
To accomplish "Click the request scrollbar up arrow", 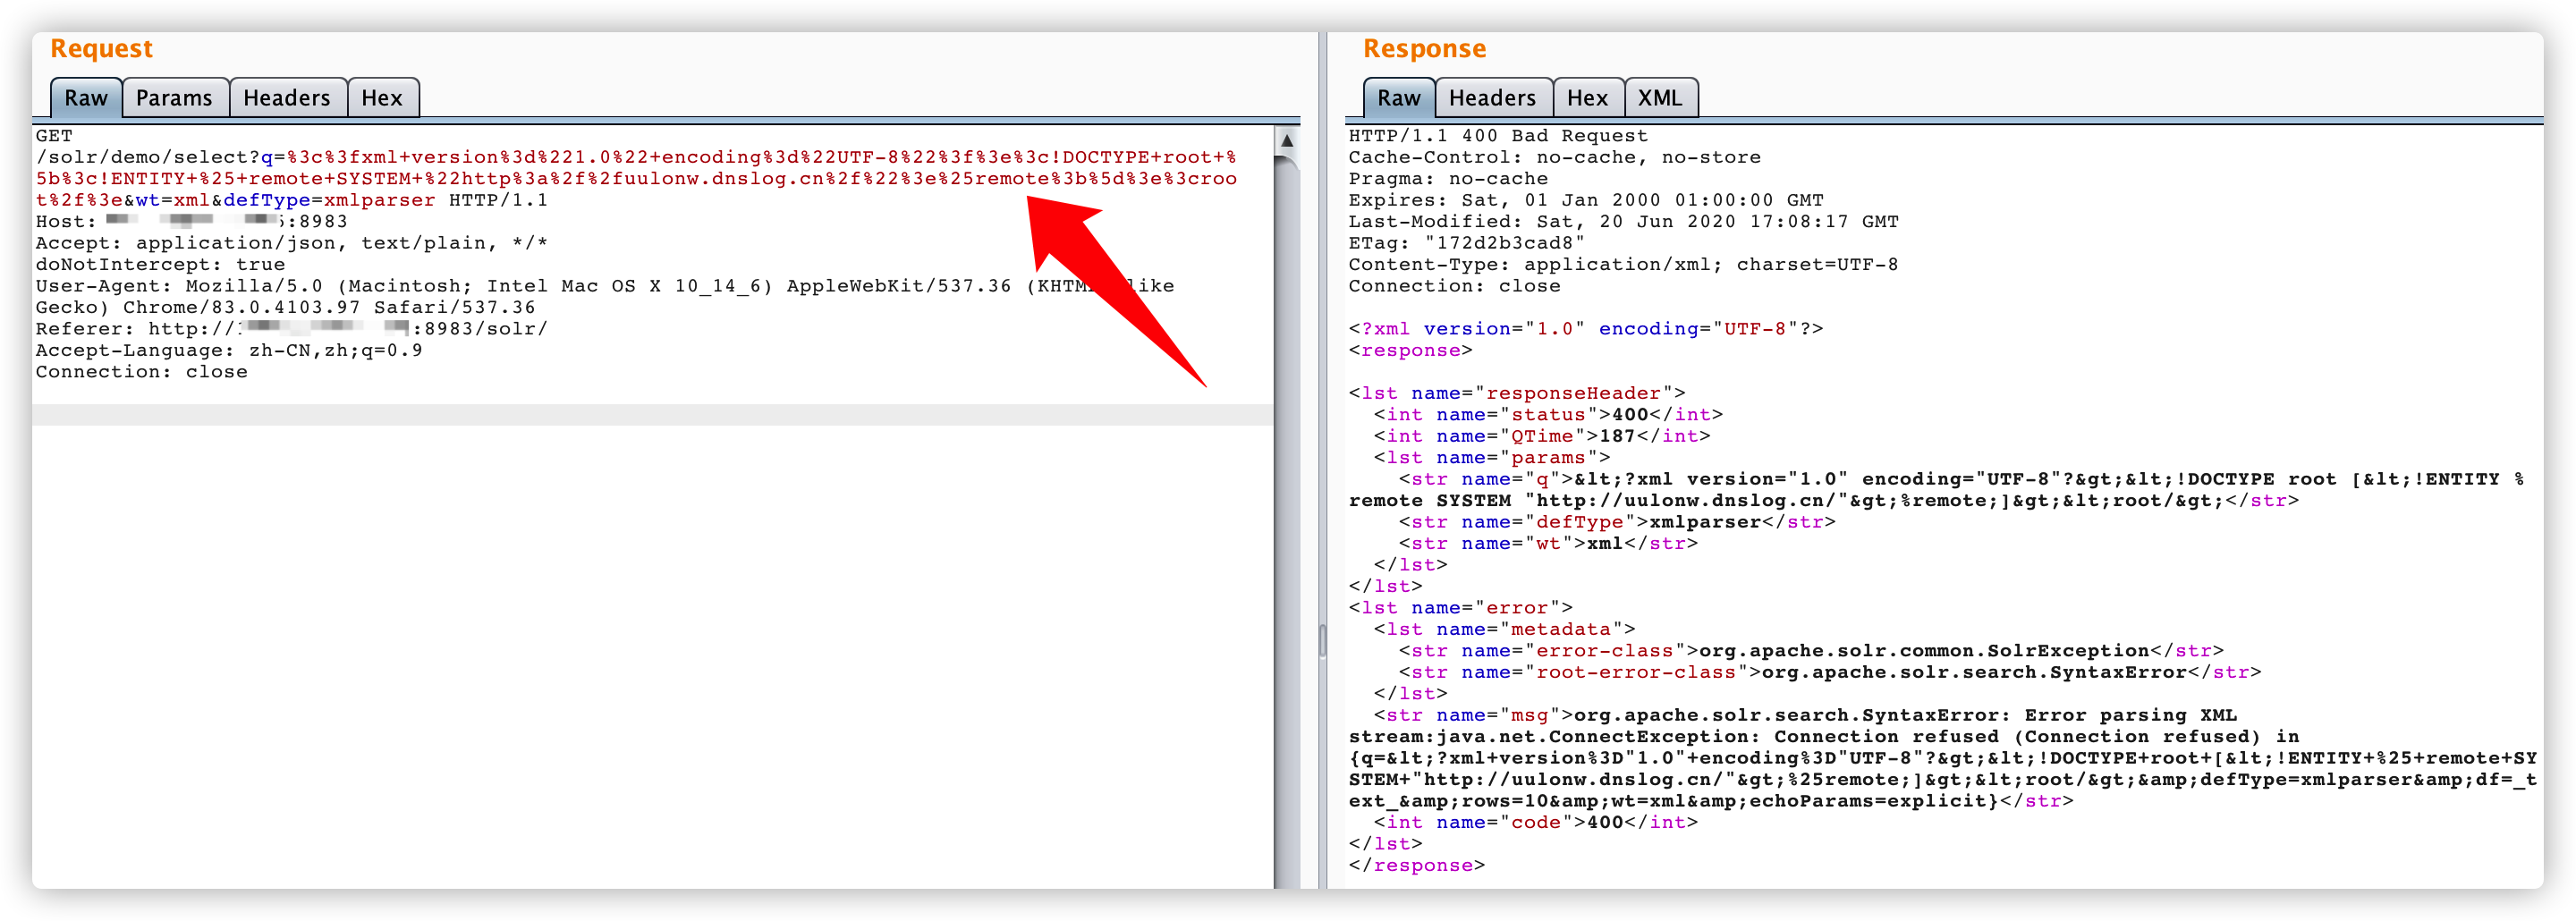I will pos(1287,141).
